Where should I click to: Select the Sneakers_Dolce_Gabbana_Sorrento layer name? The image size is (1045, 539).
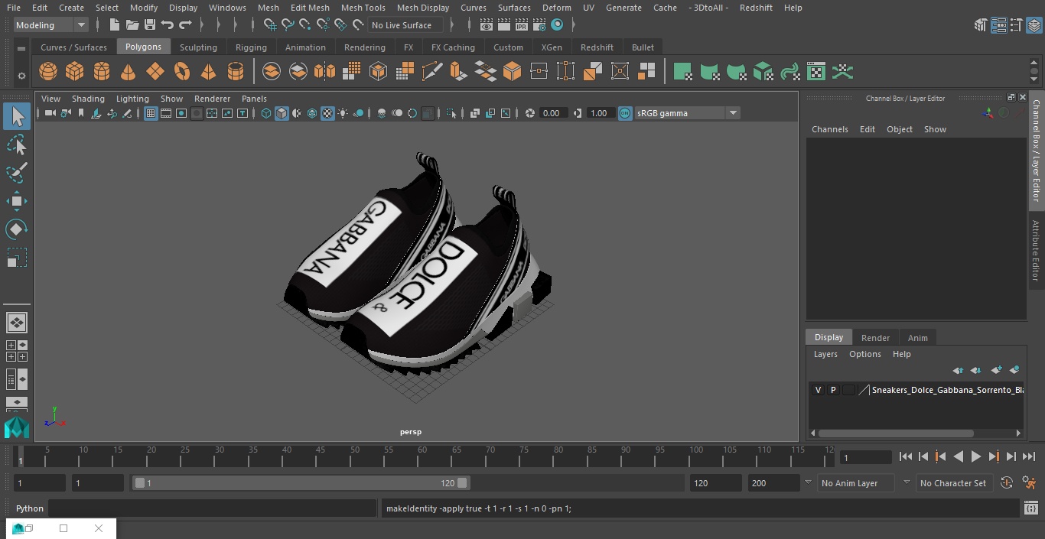pyautogui.click(x=947, y=390)
